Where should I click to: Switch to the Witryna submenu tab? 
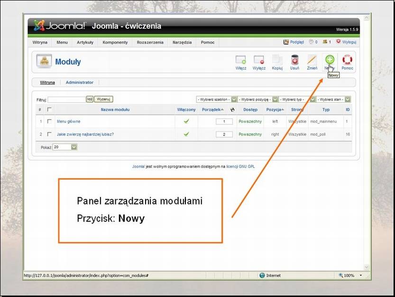(x=47, y=83)
